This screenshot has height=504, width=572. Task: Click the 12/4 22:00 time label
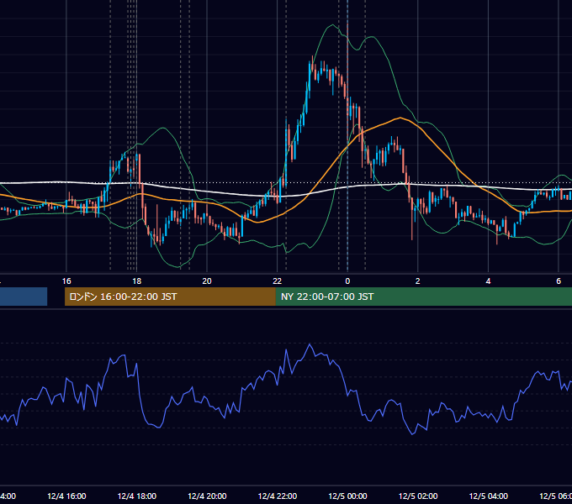click(x=278, y=496)
